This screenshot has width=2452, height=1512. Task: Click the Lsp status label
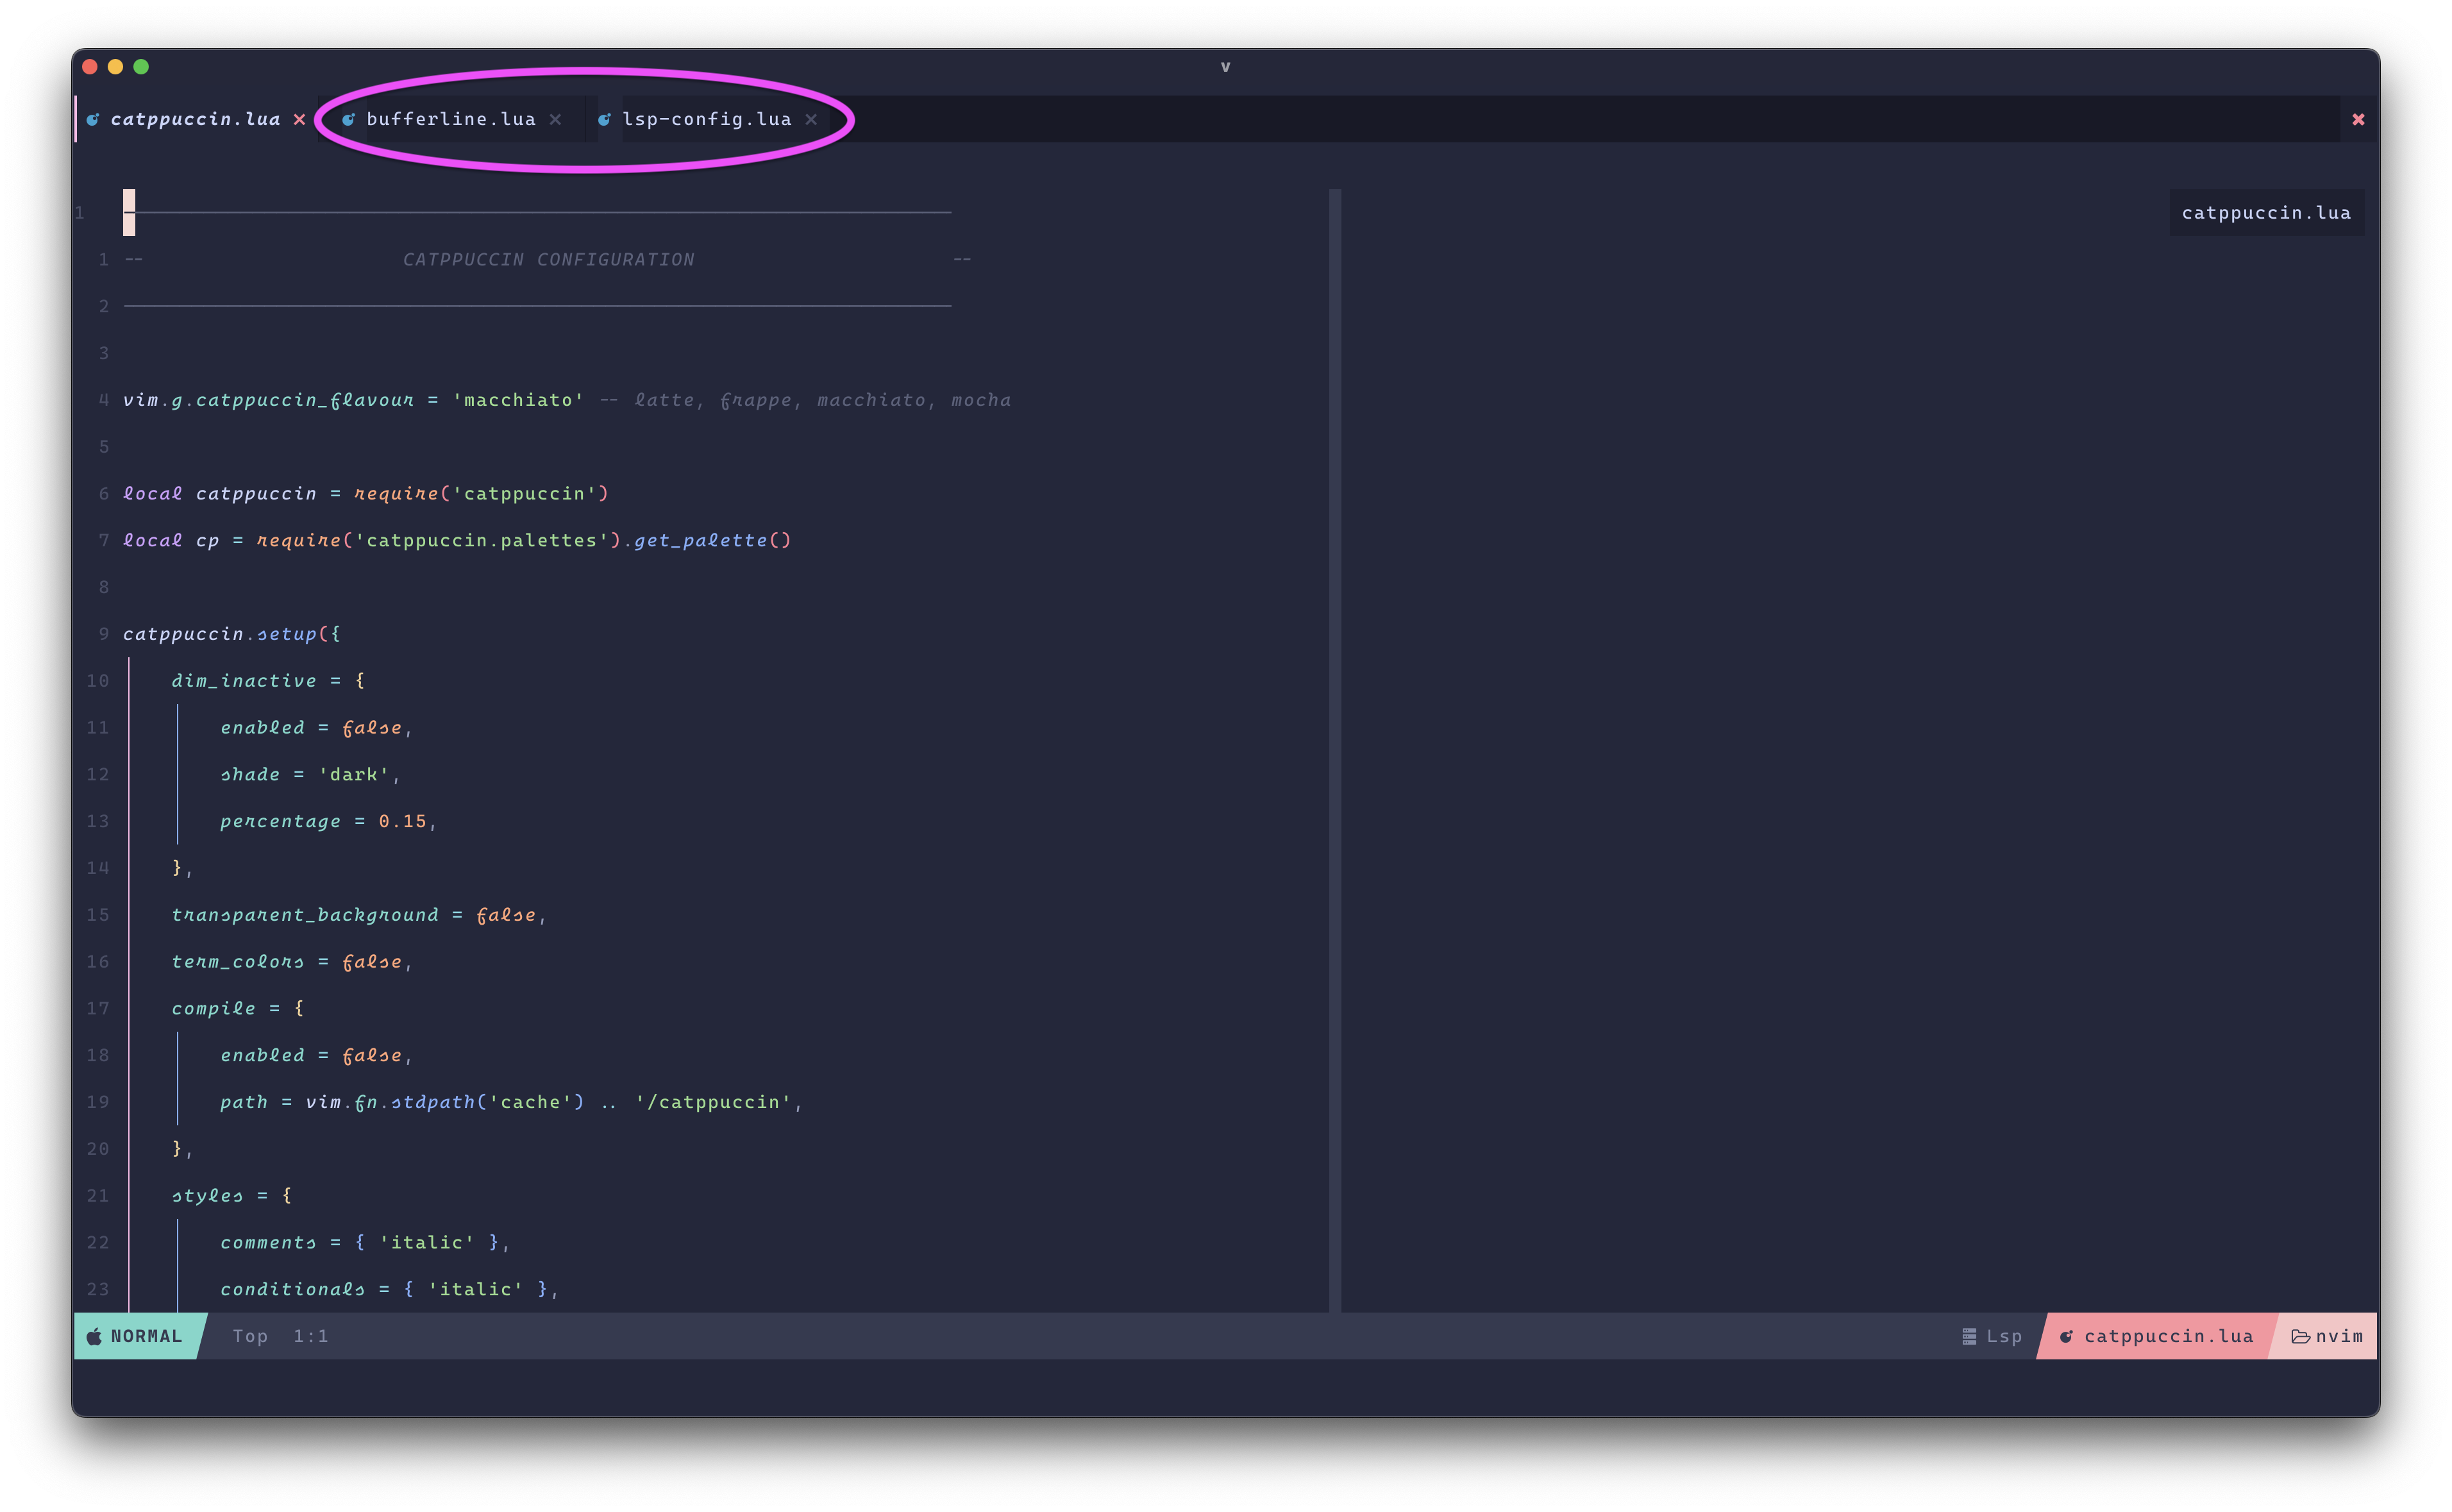2003,1336
